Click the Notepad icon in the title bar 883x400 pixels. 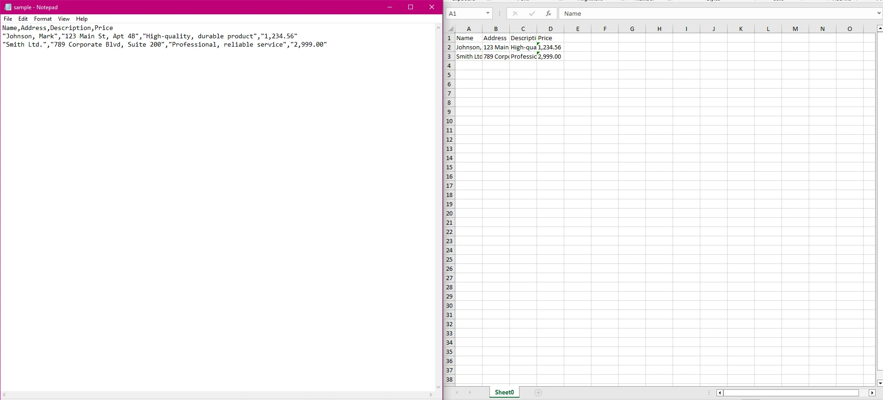click(8, 7)
